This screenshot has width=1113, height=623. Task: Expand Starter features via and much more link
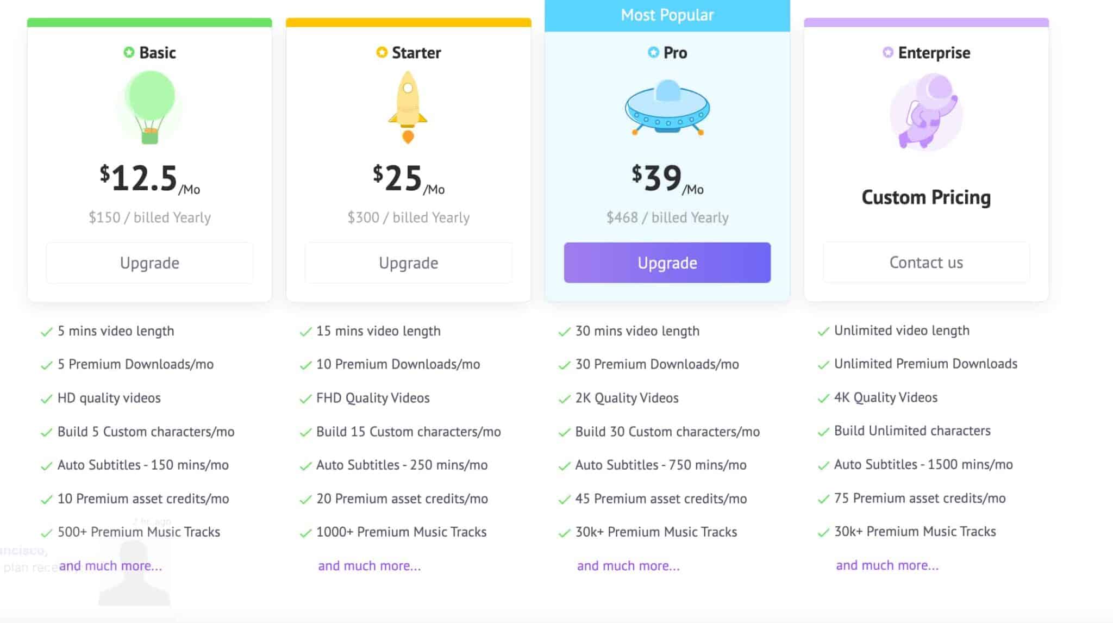click(368, 566)
